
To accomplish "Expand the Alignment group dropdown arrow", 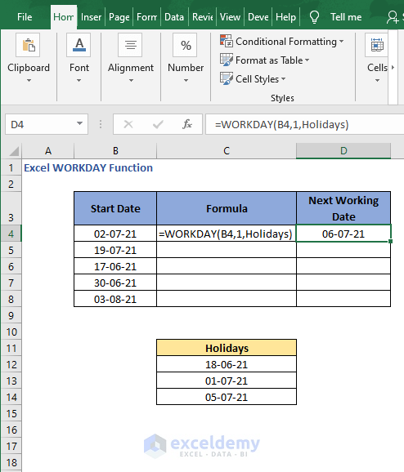I will pos(131,80).
